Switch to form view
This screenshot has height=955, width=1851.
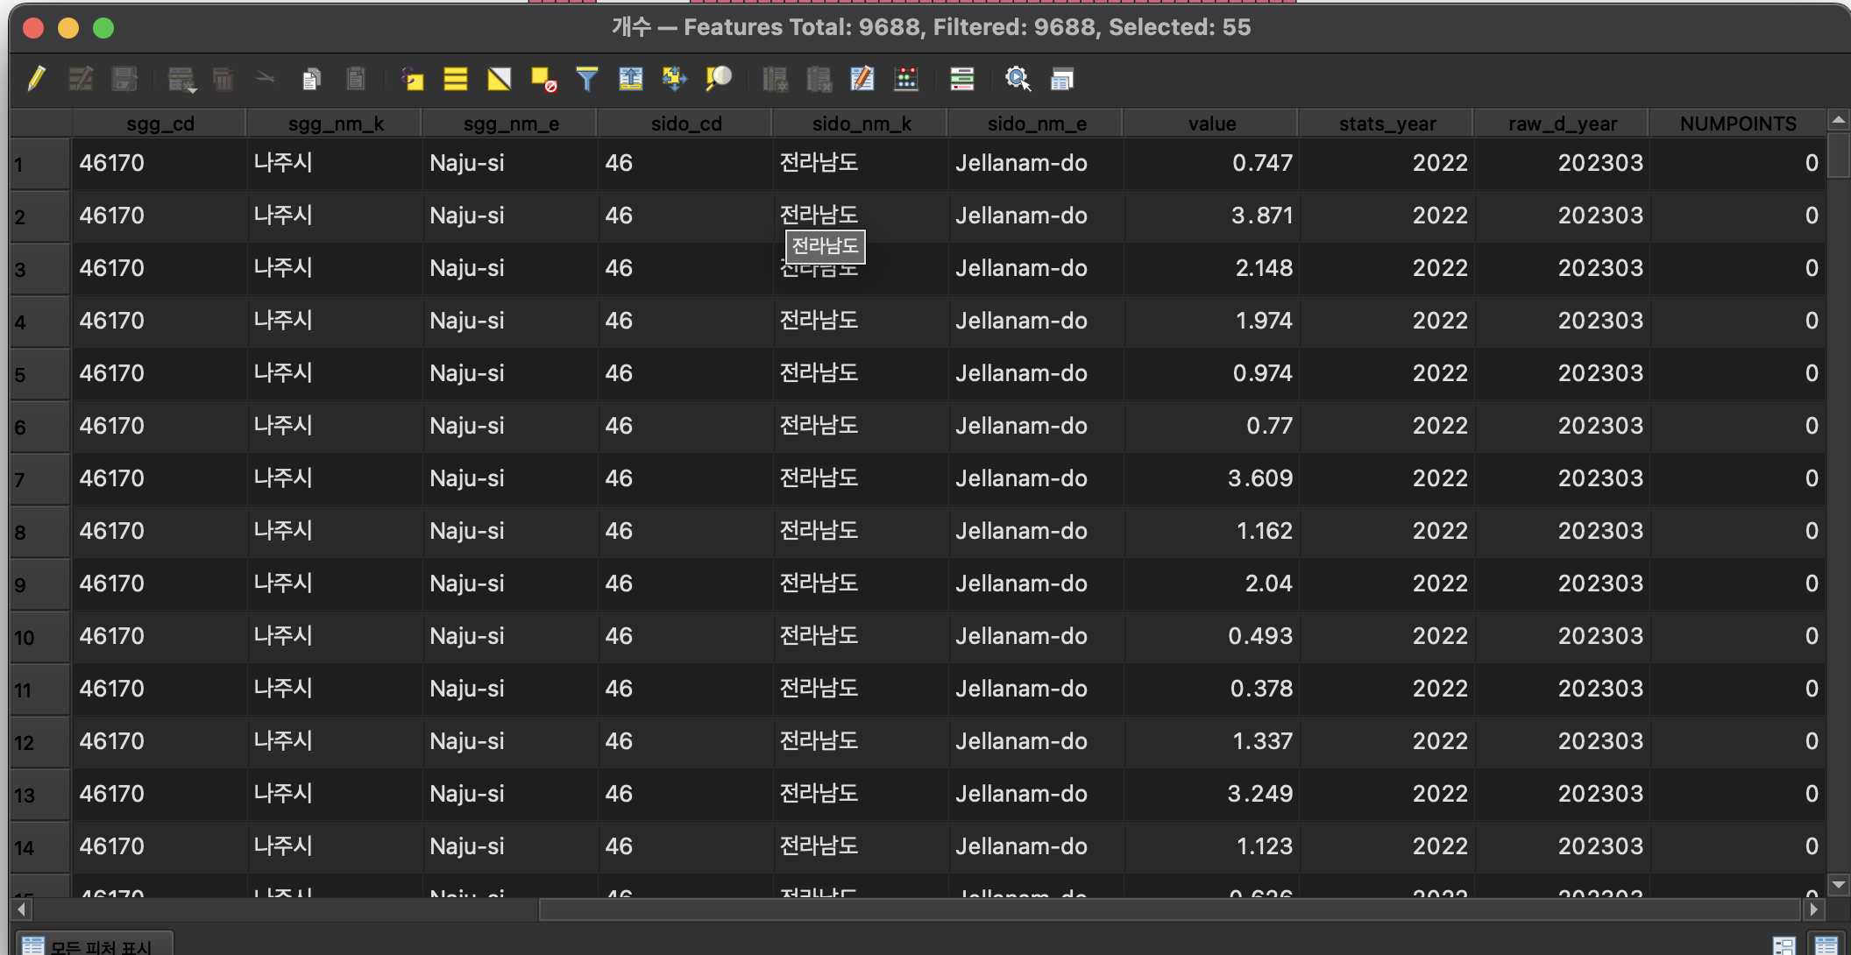tap(1784, 945)
